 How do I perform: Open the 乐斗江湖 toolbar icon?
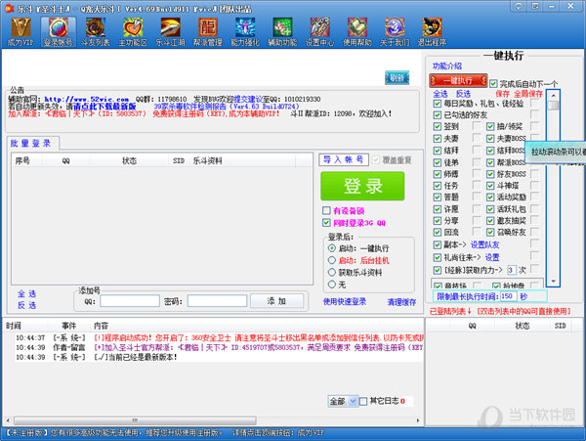[170, 32]
